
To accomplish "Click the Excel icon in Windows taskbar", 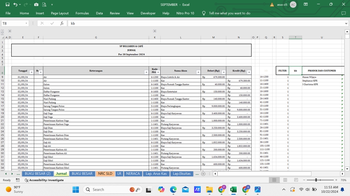I will [233, 189].
